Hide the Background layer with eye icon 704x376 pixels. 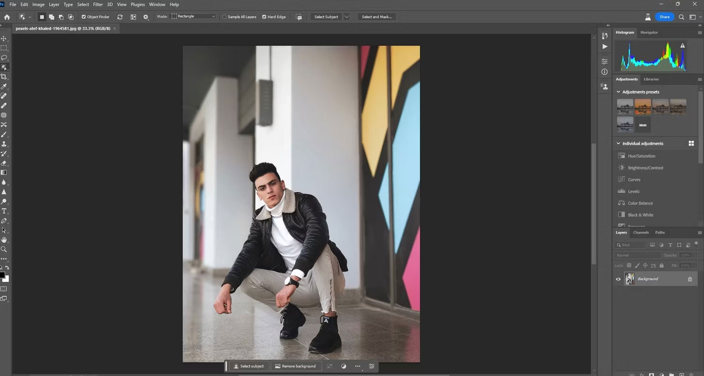coord(618,279)
